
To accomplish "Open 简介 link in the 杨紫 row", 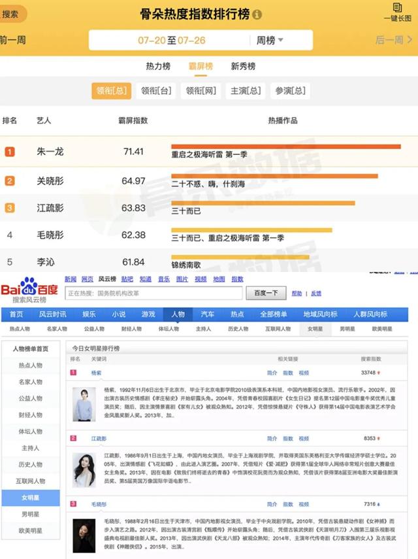I will [x=272, y=373].
